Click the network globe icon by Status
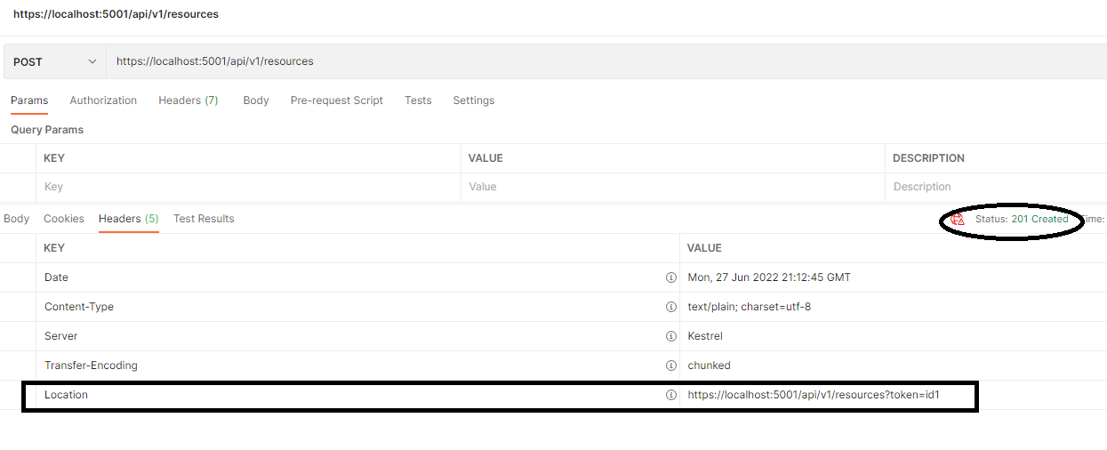Image resolution: width=1107 pixels, height=450 pixels. [x=958, y=219]
